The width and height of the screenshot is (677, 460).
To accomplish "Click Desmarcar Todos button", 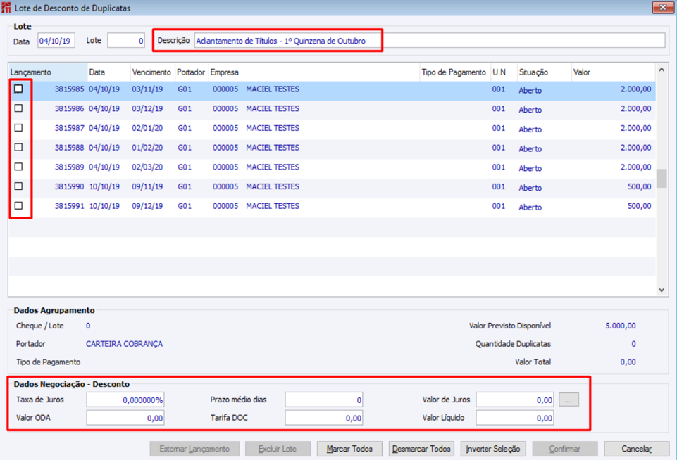I will click(x=421, y=449).
